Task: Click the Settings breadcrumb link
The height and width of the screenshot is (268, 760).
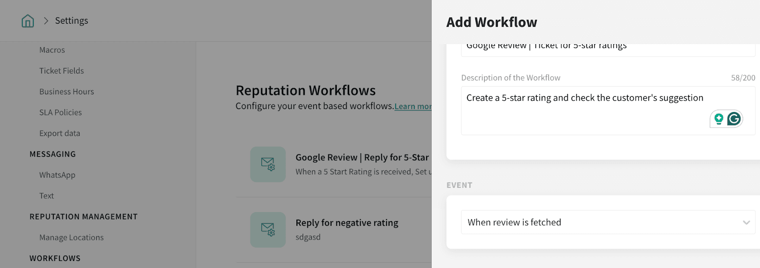Action: coord(71,21)
